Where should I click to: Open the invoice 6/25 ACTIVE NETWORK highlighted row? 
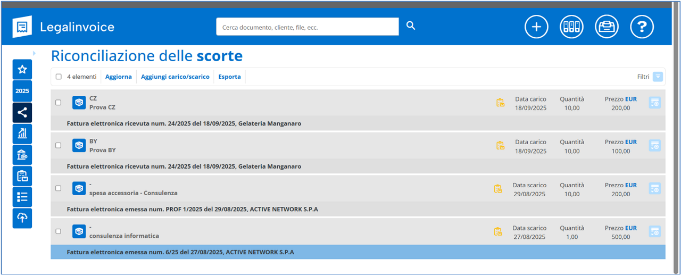click(x=180, y=252)
